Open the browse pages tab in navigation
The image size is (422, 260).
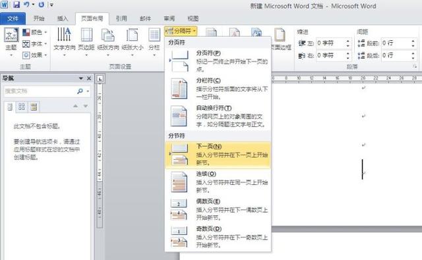click(22, 107)
